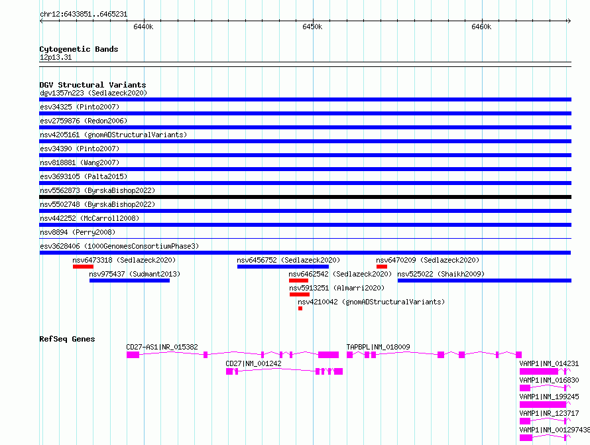Click the blue nsv6456752 variant bar
Viewport: 590px width, 445px height.
pyautogui.click(x=283, y=267)
